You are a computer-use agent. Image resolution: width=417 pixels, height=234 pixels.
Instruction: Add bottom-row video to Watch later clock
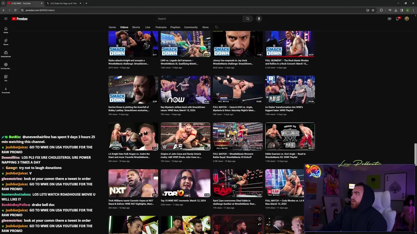pyautogui.click(x=260, y=219)
